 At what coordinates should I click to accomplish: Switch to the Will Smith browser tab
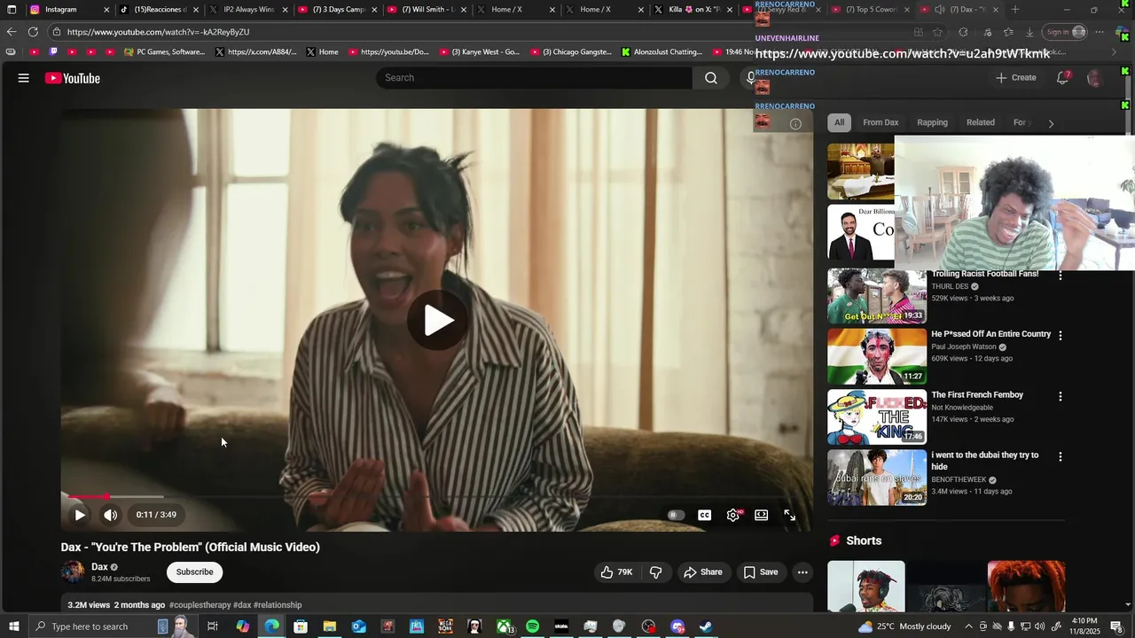pos(426,10)
